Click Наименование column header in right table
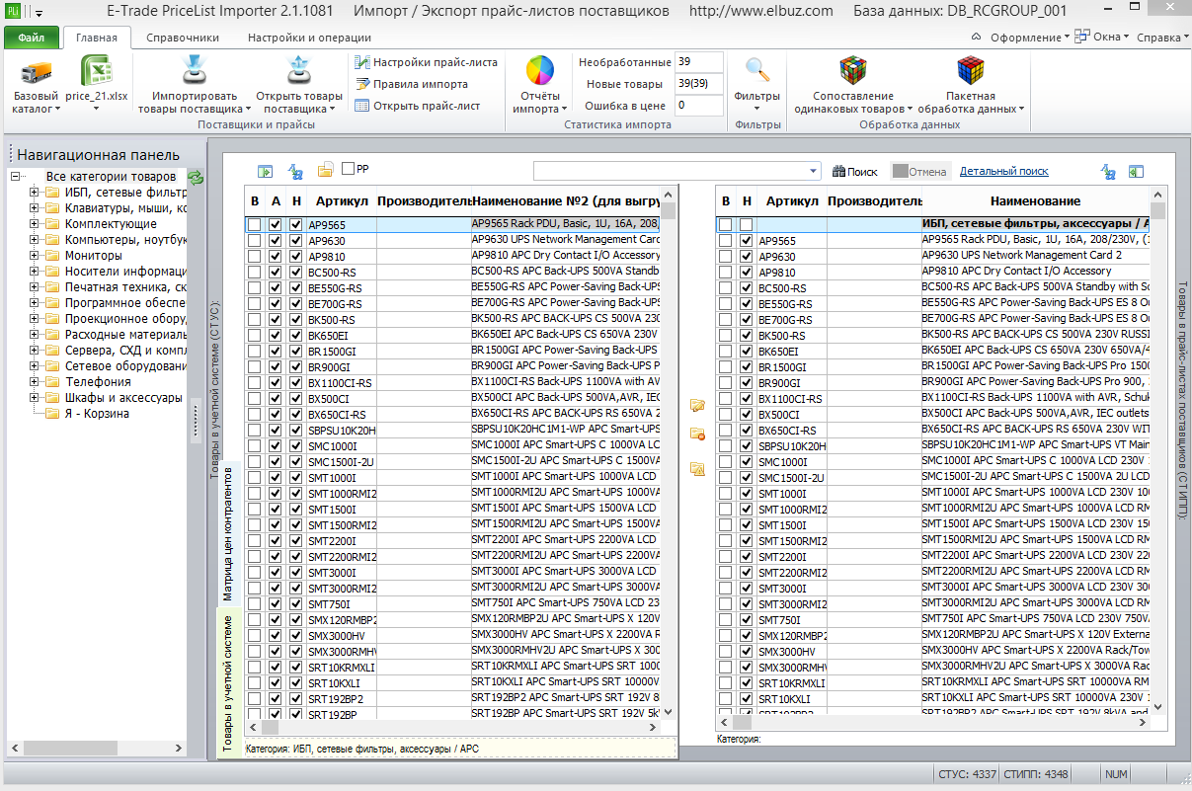 1036,200
